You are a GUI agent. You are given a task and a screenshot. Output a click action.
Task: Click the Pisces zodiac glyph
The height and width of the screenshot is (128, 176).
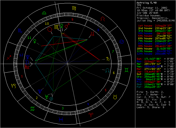point(61,119)
